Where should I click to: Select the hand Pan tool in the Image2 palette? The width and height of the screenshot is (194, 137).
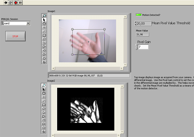[x=44, y=93]
